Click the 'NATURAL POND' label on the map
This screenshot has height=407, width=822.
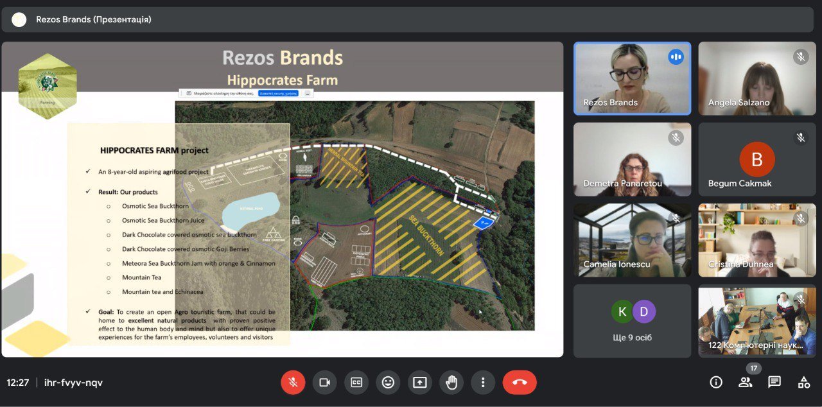point(251,209)
